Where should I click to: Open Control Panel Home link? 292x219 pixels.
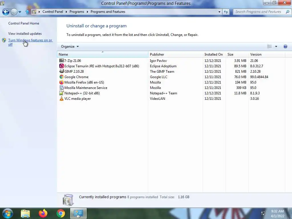click(x=24, y=23)
